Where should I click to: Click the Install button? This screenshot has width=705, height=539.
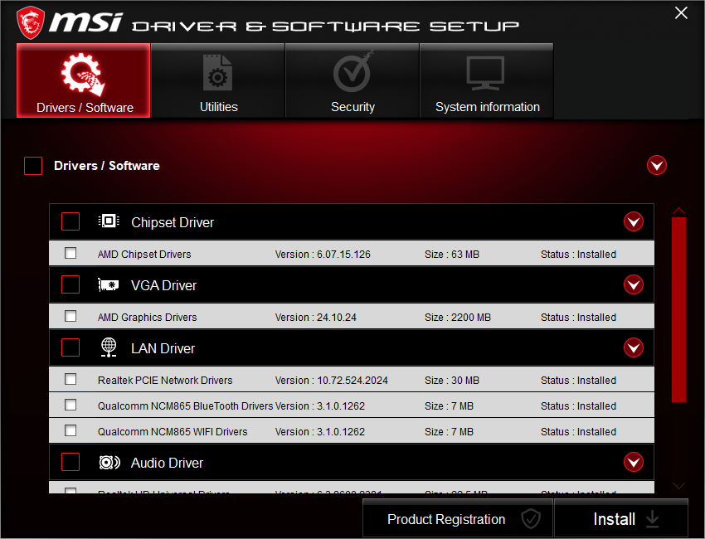click(621, 518)
